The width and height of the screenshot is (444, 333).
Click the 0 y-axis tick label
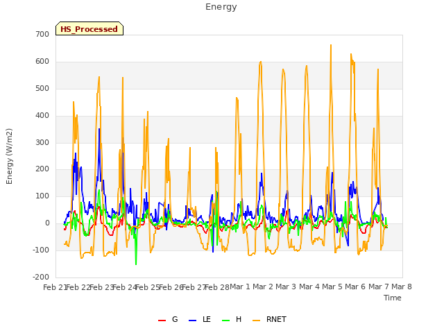[x=47, y=223]
